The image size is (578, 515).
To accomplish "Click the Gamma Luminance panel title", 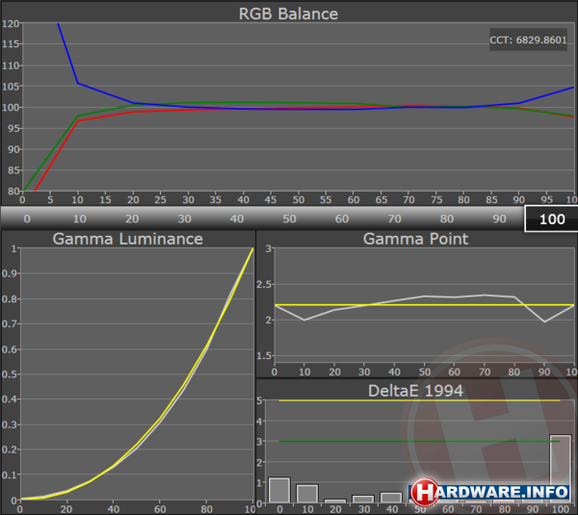I will tap(127, 239).
